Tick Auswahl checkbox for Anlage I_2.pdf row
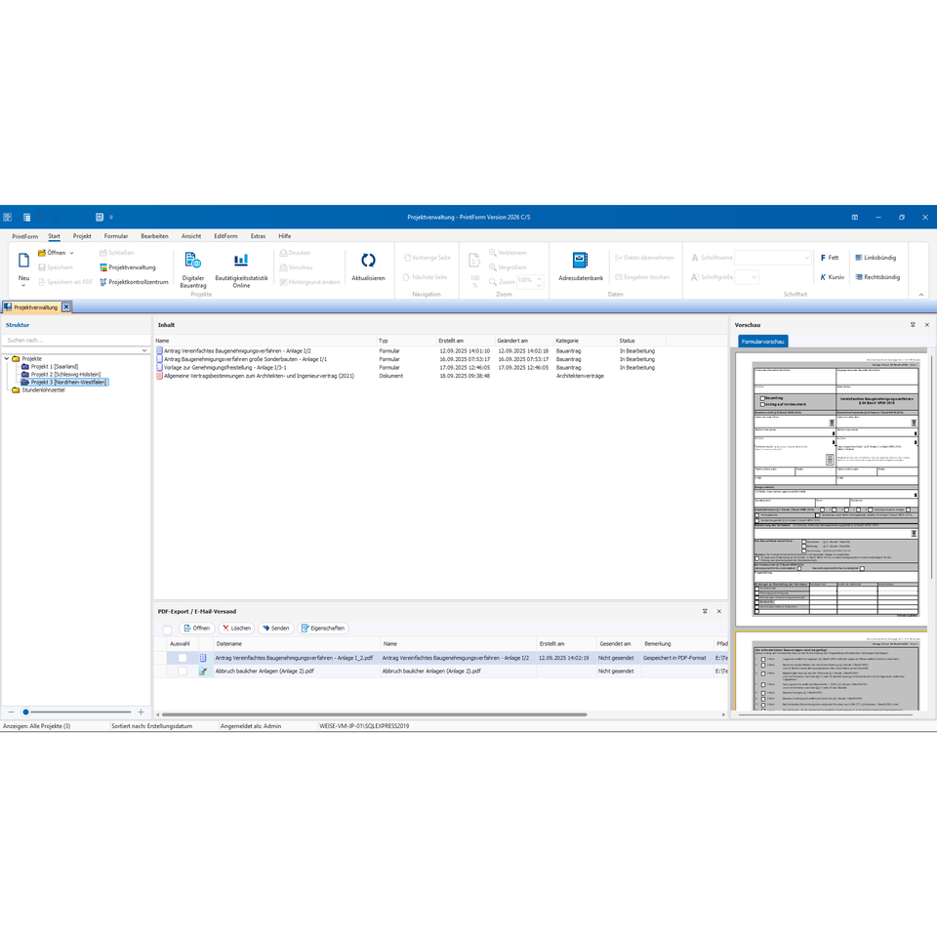This screenshot has width=937, height=937. [183, 657]
